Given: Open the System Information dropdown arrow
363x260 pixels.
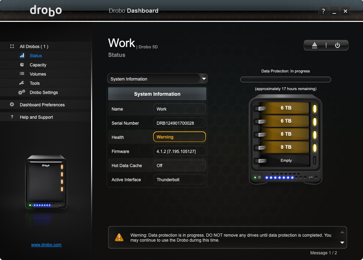Looking at the screenshot, I should [x=204, y=78].
